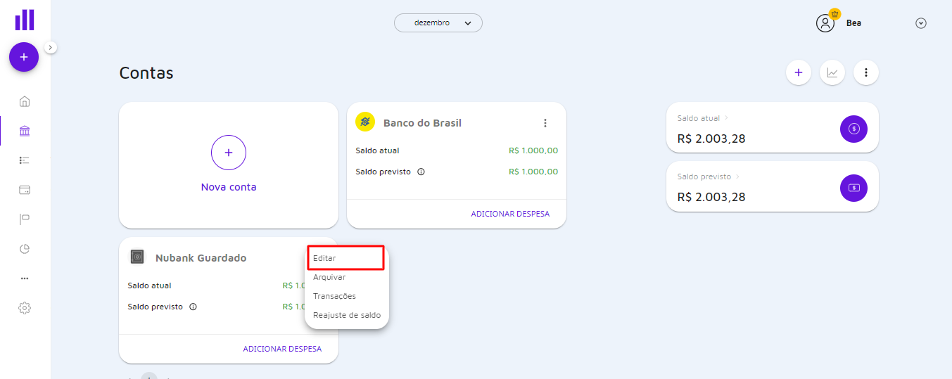Click the Saldo previsto summary label
952x379 pixels.
click(704, 176)
